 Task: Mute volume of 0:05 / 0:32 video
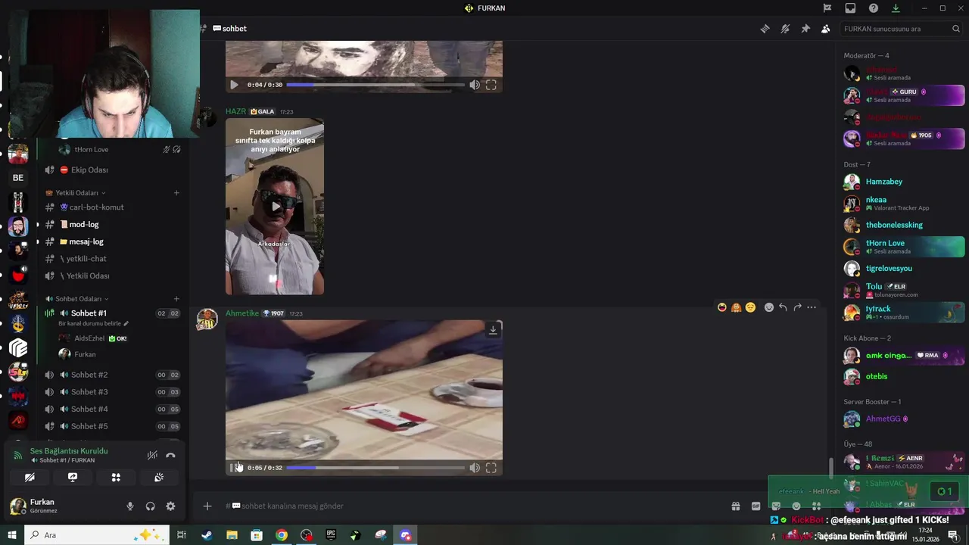tap(475, 468)
